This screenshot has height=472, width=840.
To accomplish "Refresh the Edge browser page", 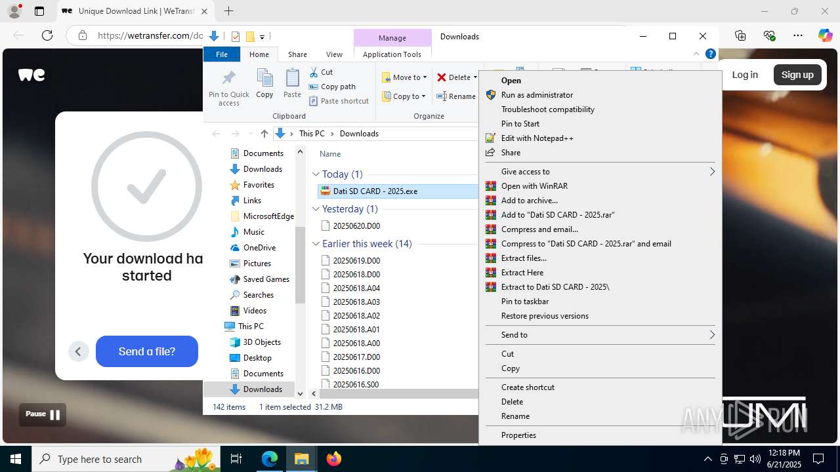I will pyautogui.click(x=47, y=35).
